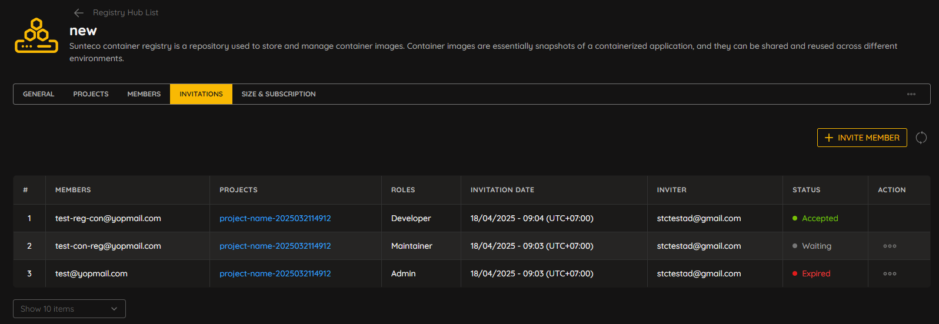Click the Invite Member button
The width and height of the screenshot is (939, 324).
pos(862,138)
